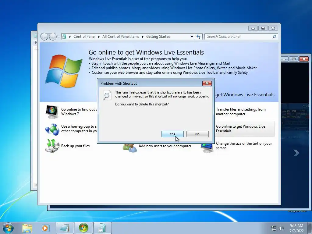Viewport: 312px width, 234px height.
Task: Open Back up your files
Action: pos(76,146)
